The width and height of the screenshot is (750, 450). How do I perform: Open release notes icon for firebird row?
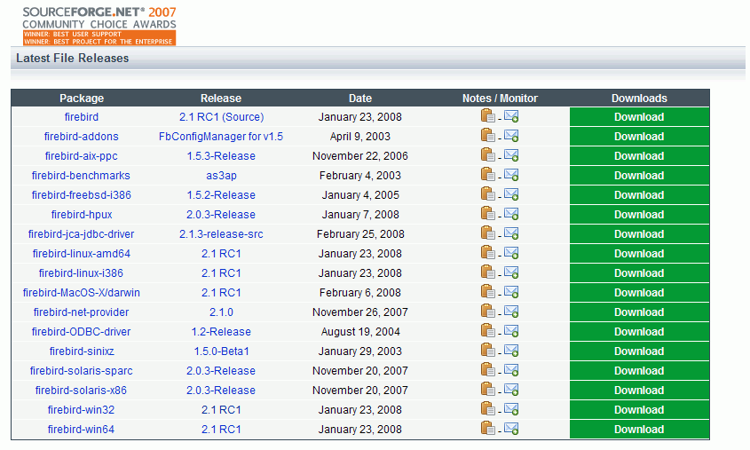pos(487,116)
